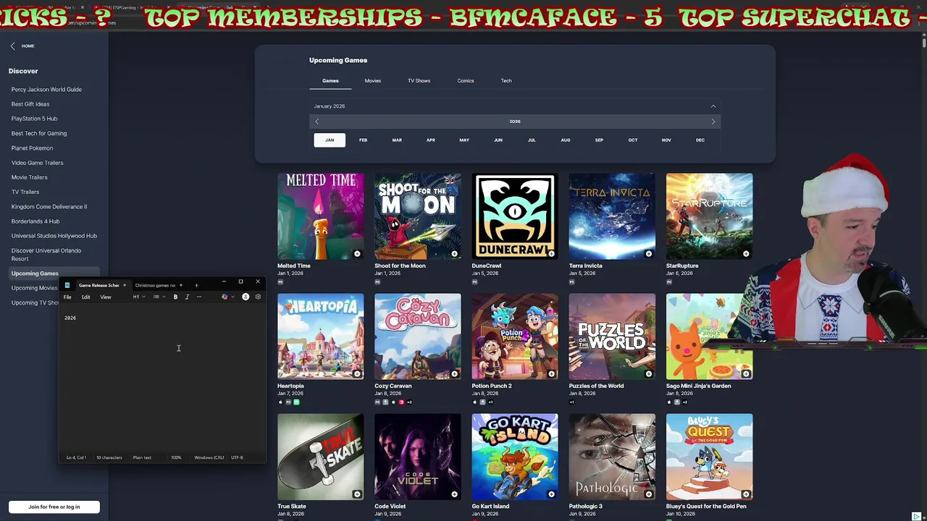Screen dimensions: 927x521
Task: Open more formatting options in Notepad
Action: point(199,297)
